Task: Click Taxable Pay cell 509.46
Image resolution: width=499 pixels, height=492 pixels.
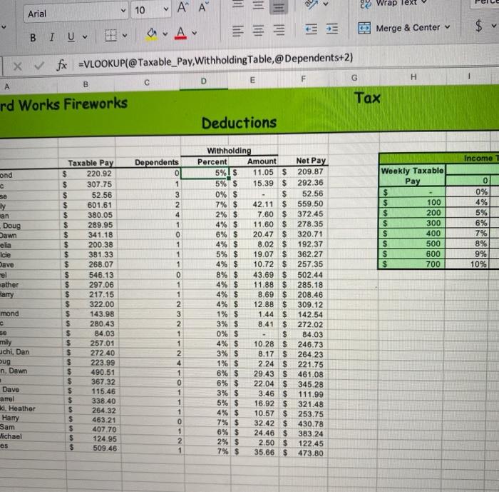Action: click(93, 448)
